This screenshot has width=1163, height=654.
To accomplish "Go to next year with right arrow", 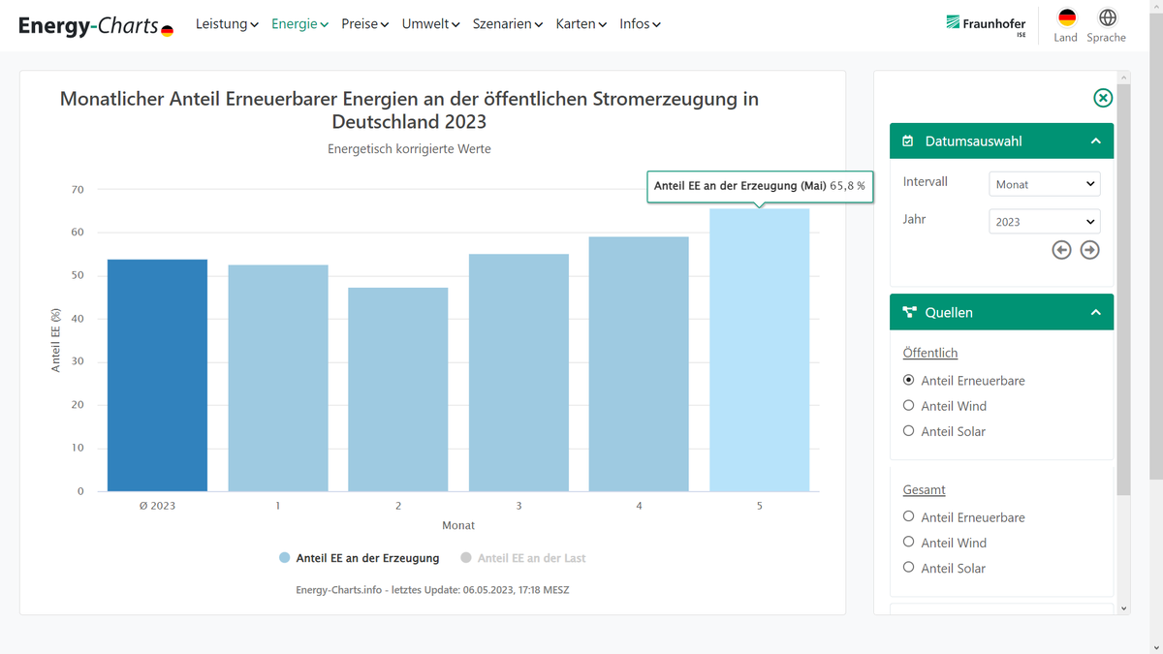I will [x=1090, y=250].
